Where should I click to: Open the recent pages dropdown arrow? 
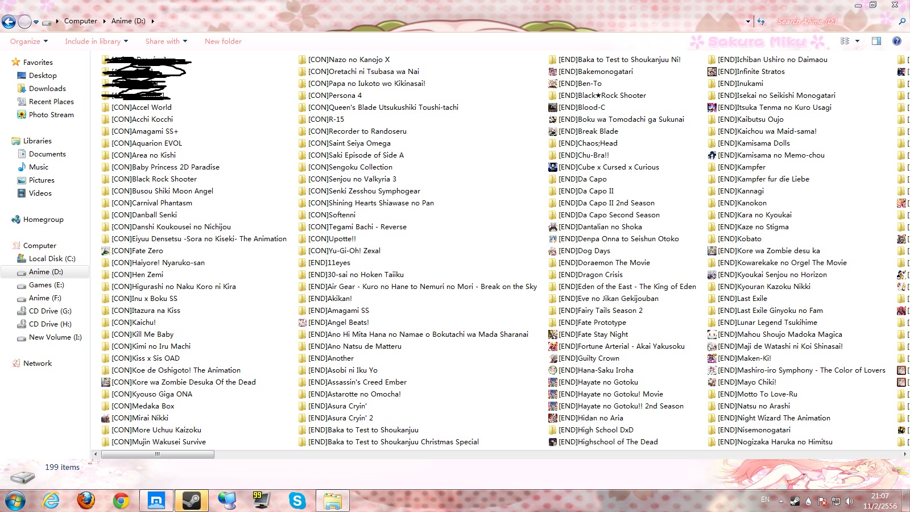[36, 22]
